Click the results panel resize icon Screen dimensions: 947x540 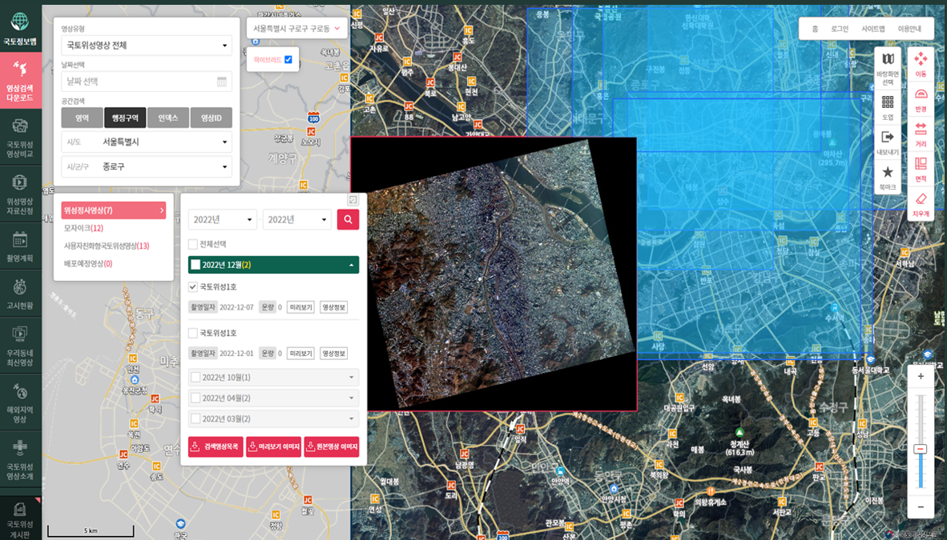(x=353, y=200)
